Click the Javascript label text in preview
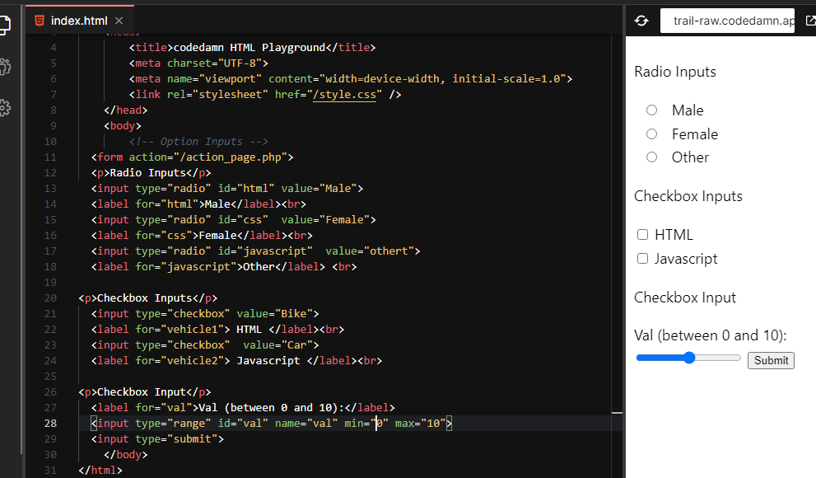Screen dimensions: 816x478 [686, 259]
